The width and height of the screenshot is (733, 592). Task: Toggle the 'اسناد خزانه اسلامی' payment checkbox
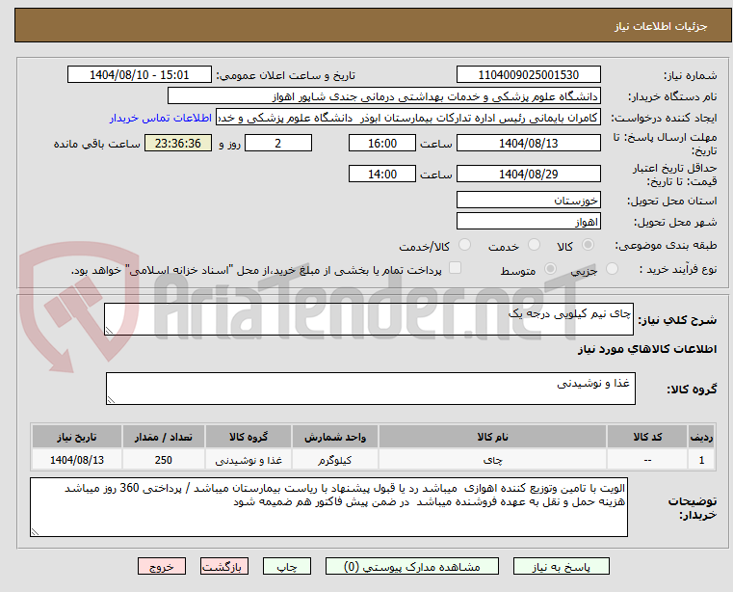click(456, 269)
